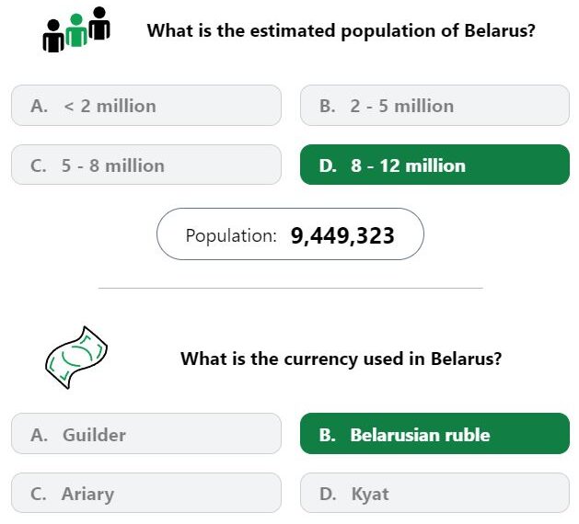Screen dimensions: 579x524
Task: Click the Population result pill box
Action: [x=290, y=234]
